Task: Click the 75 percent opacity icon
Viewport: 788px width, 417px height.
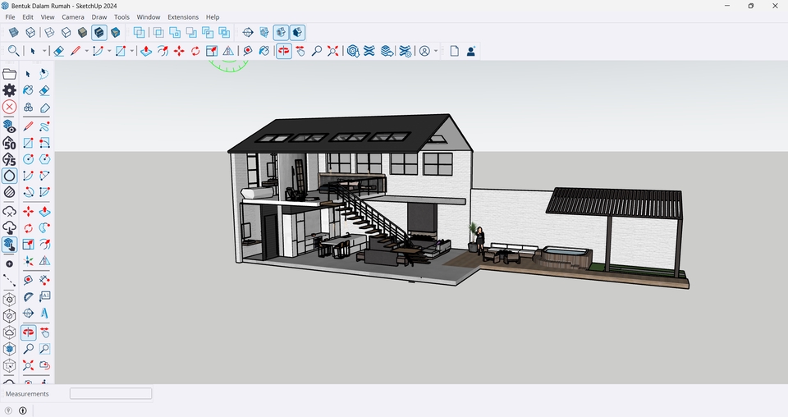Action: point(9,159)
